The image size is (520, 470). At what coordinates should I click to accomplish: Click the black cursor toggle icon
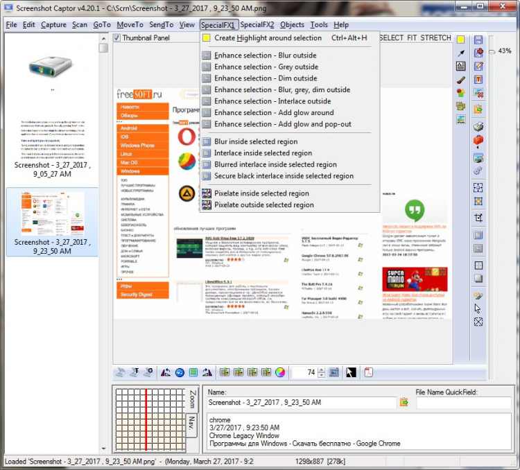(x=351, y=372)
